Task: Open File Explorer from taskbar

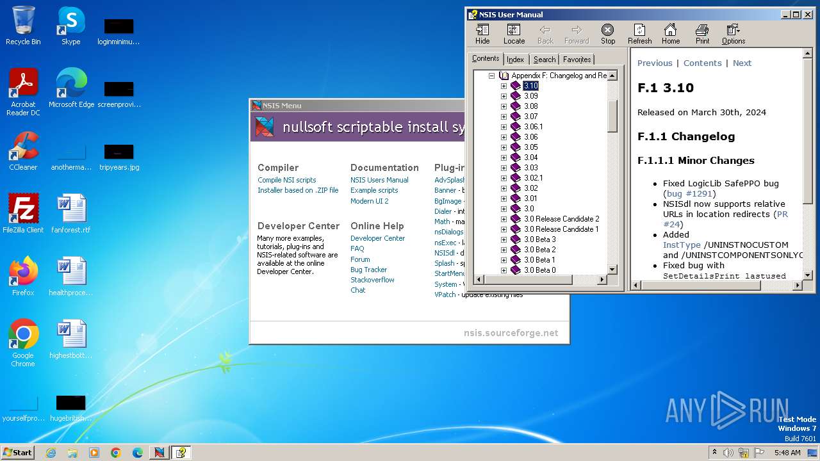Action: pos(72,453)
